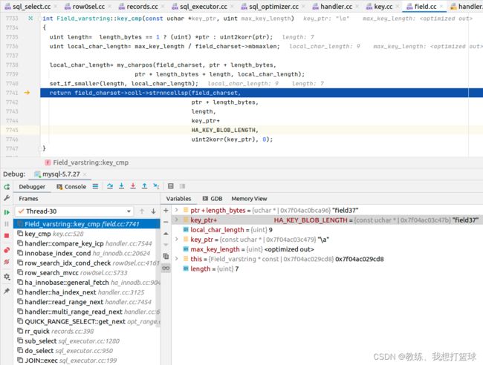This screenshot has height=365, width=483.
Task: Expand the key_ptr variable
Action: 177,239
